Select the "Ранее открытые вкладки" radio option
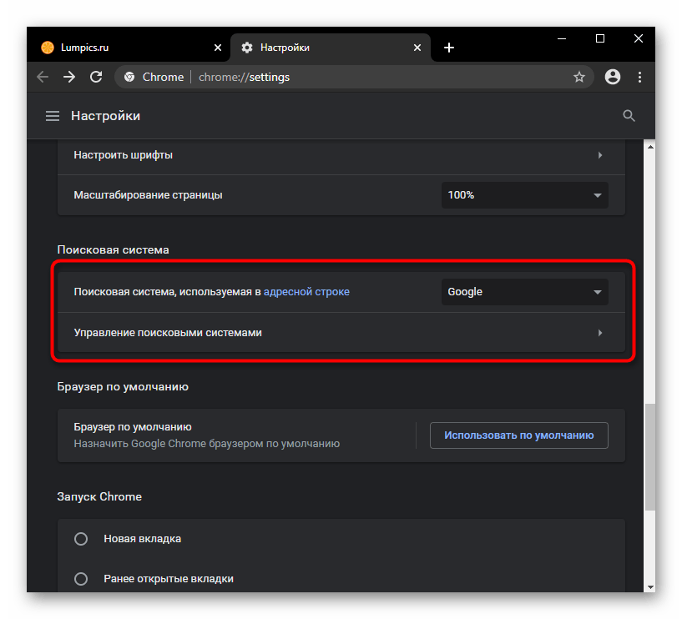Image resolution: width=682 pixels, height=619 pixels. (81, 579)
